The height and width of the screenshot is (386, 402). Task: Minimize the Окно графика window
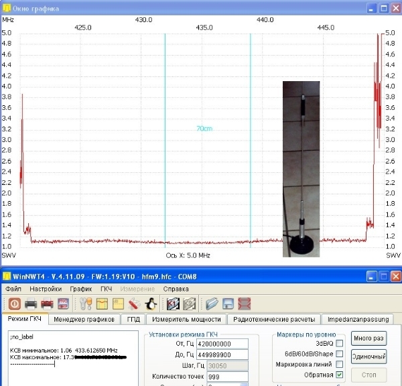[371, 8]
